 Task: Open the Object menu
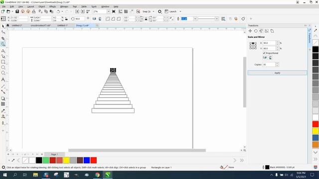tap(42, 6)
